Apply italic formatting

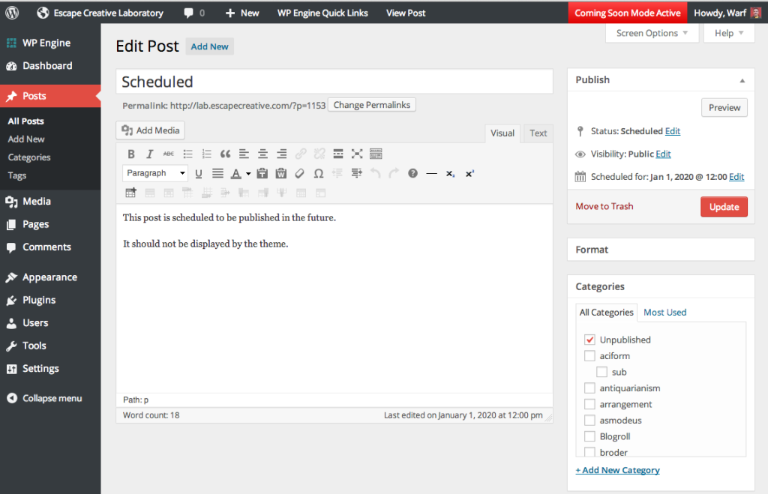(149, 154)
